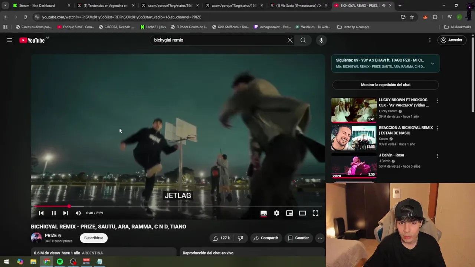Subscribe with the Suscribirse button

coord(94,238)
